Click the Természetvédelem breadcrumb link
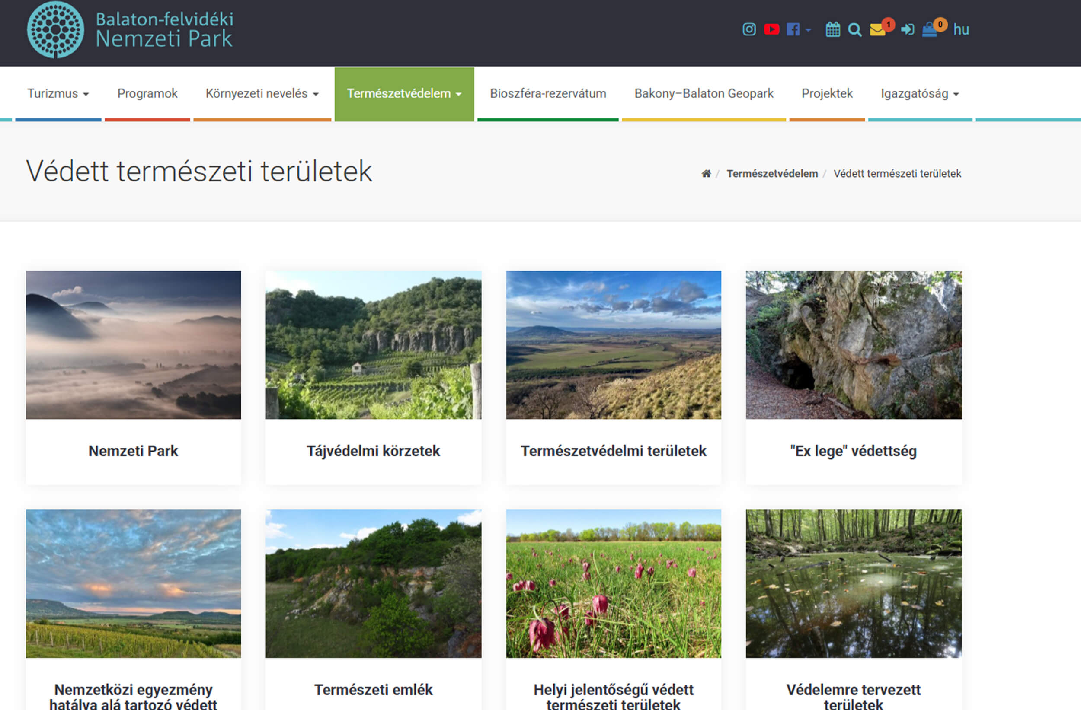Viewport: 1081px width, 710px height. pos(772,174)
